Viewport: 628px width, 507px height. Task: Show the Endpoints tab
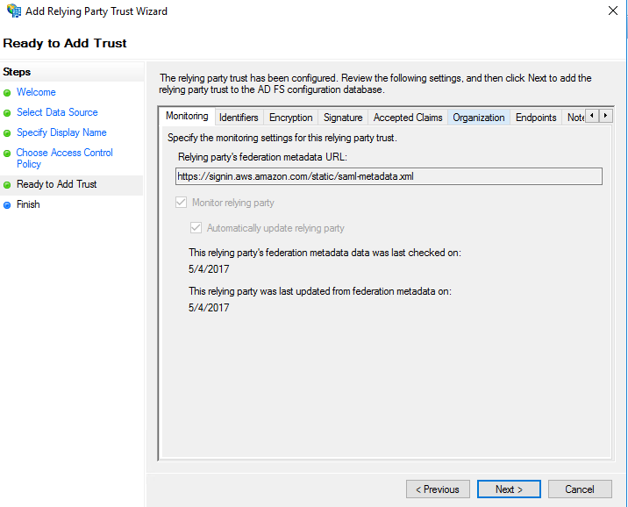535,118
